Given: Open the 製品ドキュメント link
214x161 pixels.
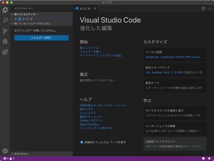Looking at the screenshot, I should coord(91,117).
